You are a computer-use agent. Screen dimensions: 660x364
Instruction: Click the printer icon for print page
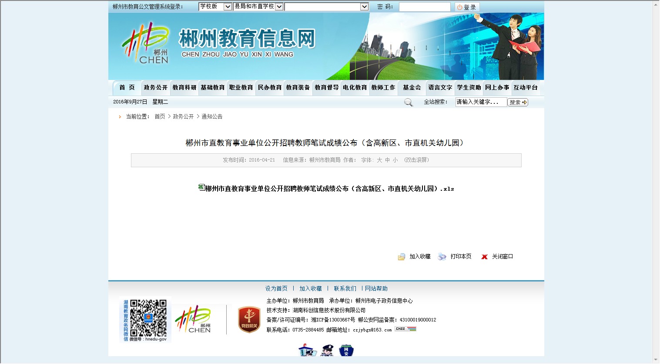click(x=442, y=257)
